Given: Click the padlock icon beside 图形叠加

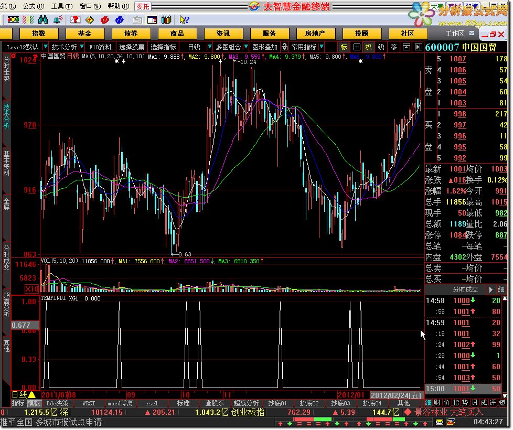Looking at the screenshot, I should (284, 47).
